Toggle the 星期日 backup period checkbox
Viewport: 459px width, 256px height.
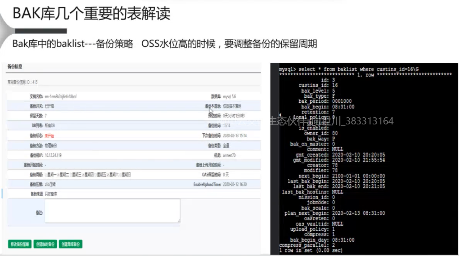121,175
